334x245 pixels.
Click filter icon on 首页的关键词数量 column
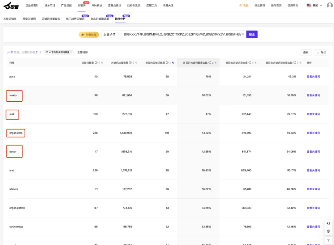173,63
